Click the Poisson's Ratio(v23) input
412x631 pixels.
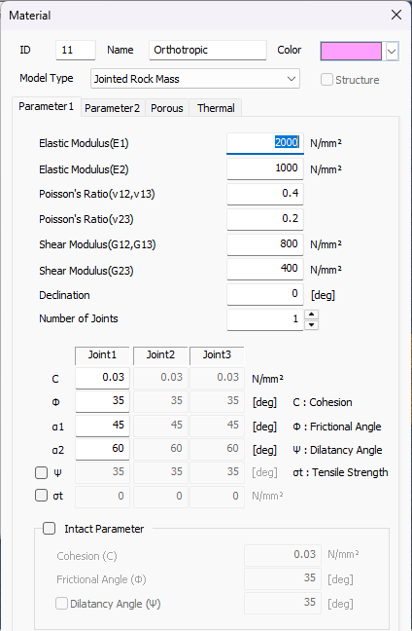265,219
